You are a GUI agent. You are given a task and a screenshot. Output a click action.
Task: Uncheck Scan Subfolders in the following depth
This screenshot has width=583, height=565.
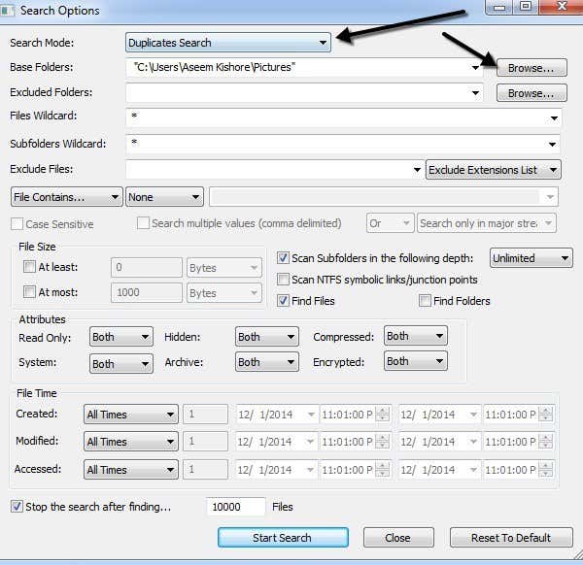click(x=283, y=257)
